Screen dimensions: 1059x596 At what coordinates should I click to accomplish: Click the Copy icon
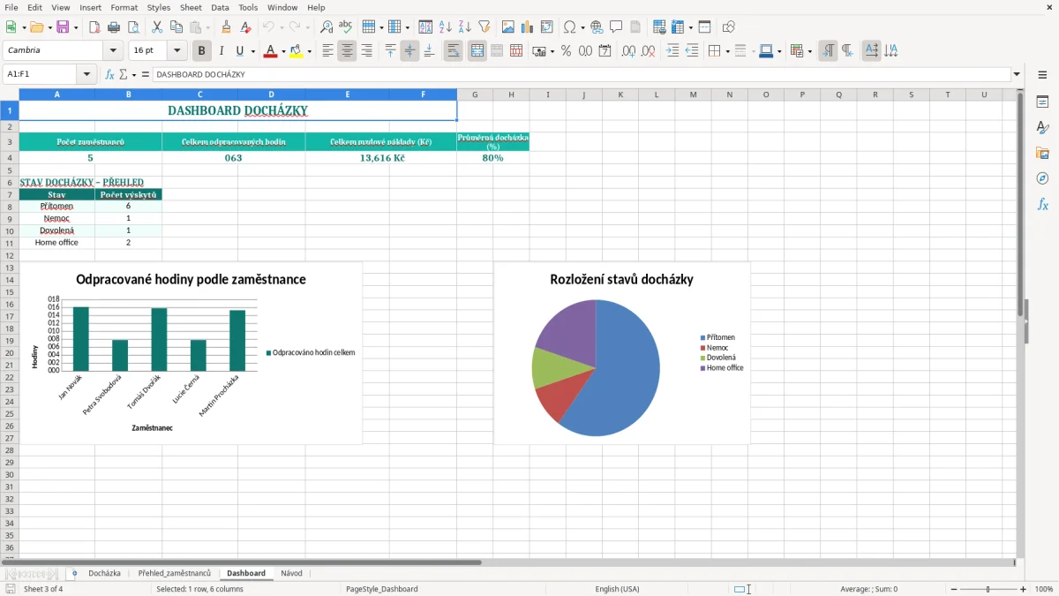pos(176,27)
